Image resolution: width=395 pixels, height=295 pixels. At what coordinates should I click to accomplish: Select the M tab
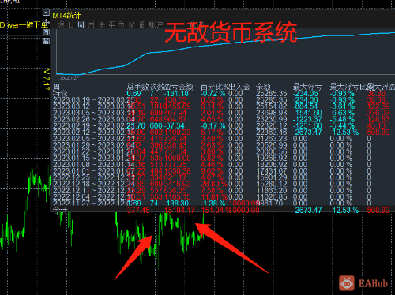132,24
